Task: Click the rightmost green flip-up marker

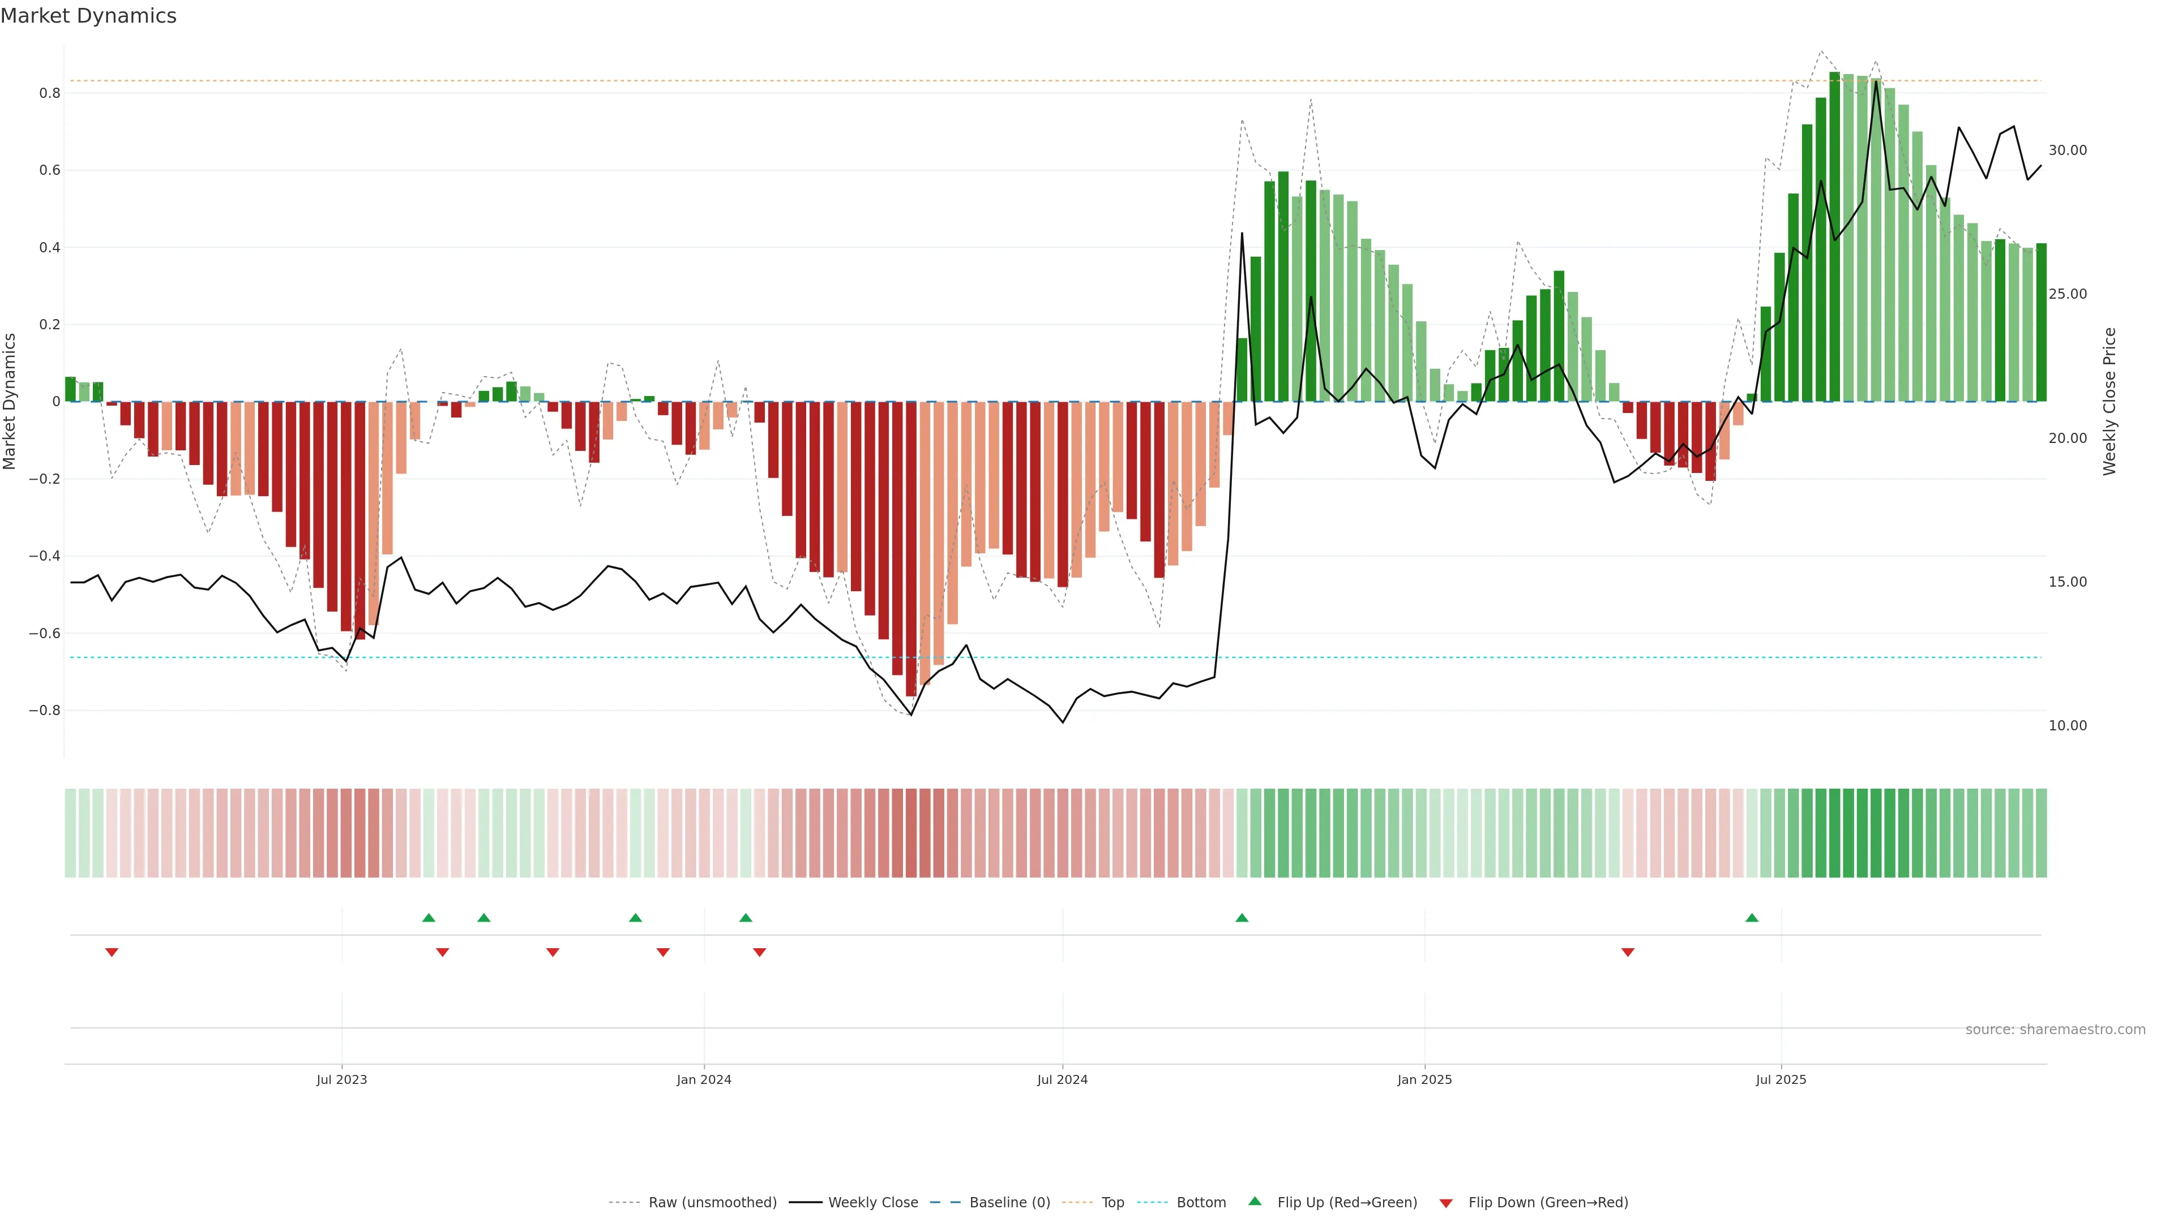Action: tap(1752, 918)
